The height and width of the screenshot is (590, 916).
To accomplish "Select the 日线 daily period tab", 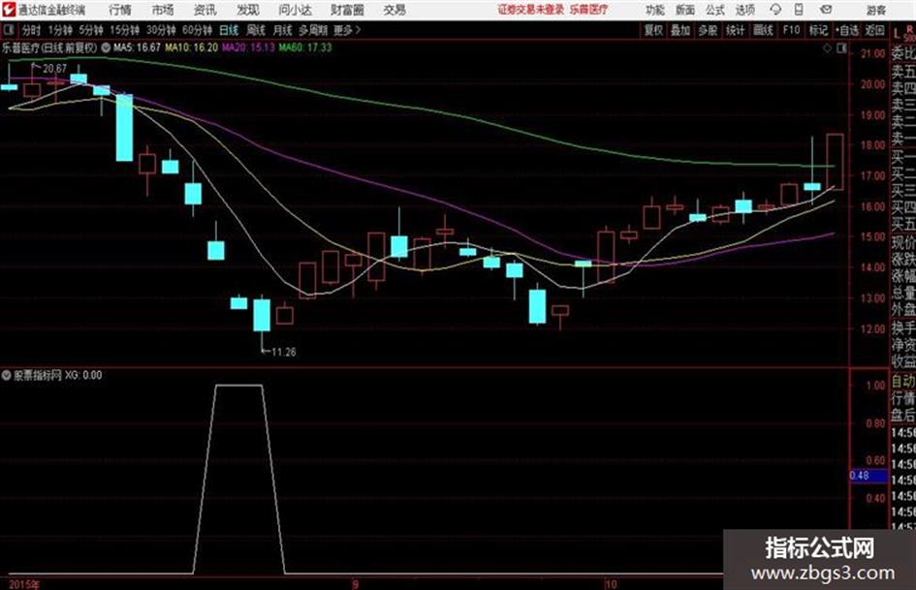I will point(229,30).
